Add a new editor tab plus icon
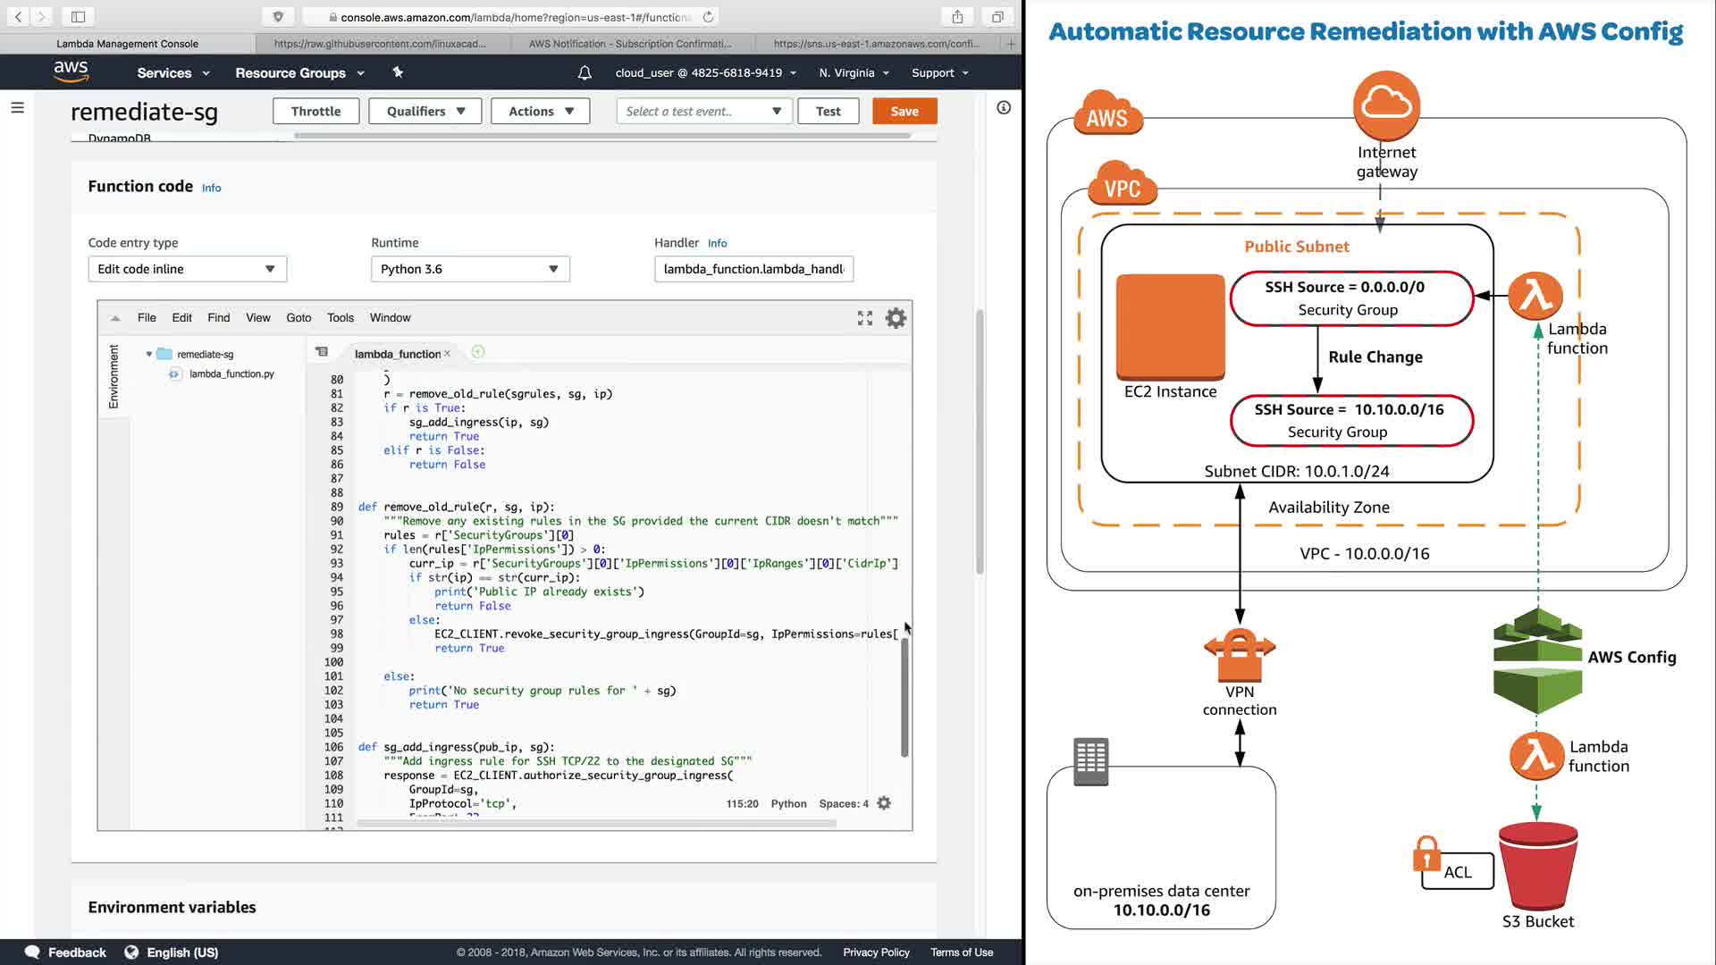 pyautogui.click(x=478, y=353)
